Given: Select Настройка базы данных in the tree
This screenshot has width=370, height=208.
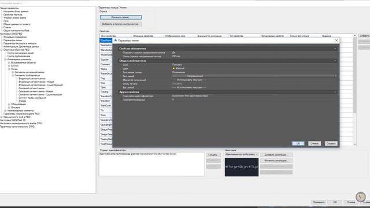Looking at the screenshot, I should point(16,12).
